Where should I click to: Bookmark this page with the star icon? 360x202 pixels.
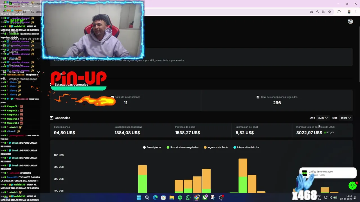pos(330,12)
